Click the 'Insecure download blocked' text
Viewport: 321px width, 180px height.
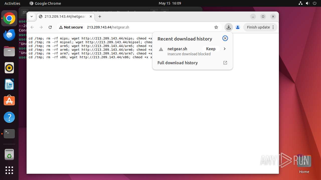pos(189,54)
